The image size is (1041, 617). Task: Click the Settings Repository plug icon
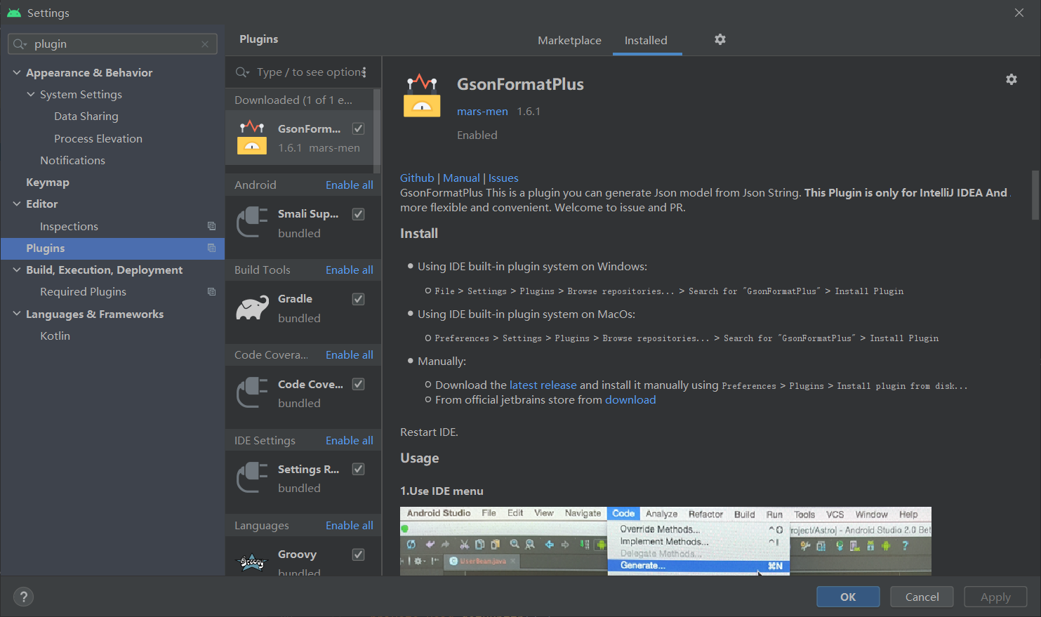click(x=252, y=478)
